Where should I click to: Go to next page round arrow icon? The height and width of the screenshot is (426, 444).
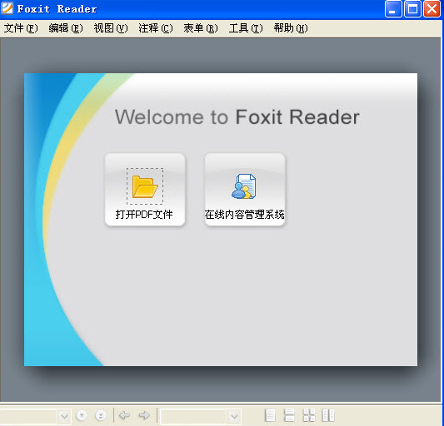(82, 415)
